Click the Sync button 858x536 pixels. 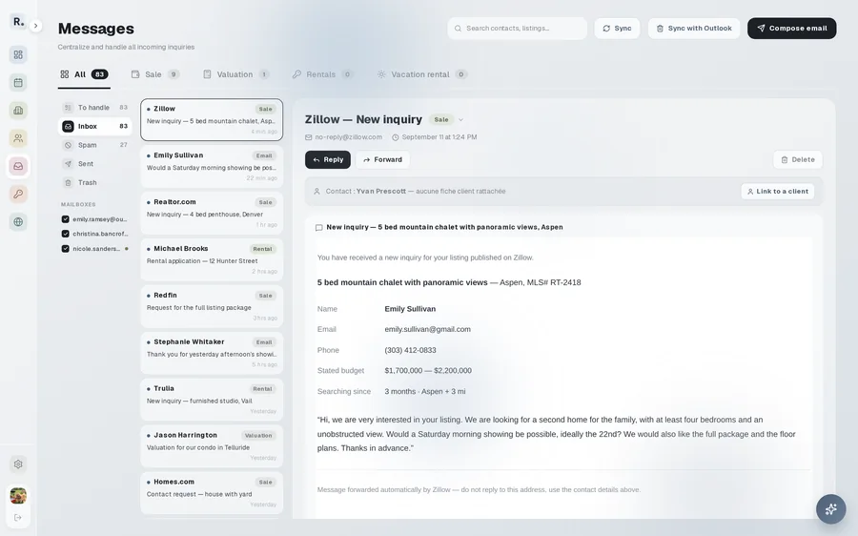[x=617, y=29]
